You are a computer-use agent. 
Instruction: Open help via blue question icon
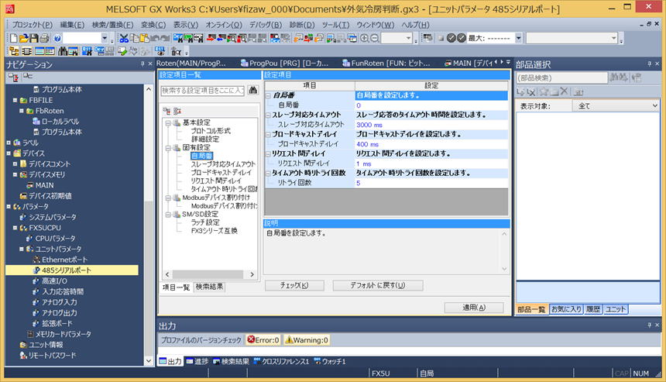[x=58, y=38]
